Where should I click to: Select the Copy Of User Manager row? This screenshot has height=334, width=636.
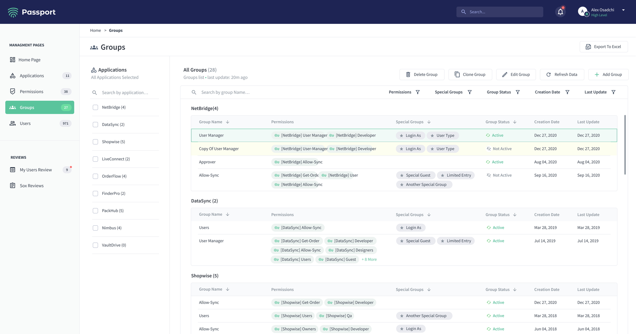click(x=404, y=149)
